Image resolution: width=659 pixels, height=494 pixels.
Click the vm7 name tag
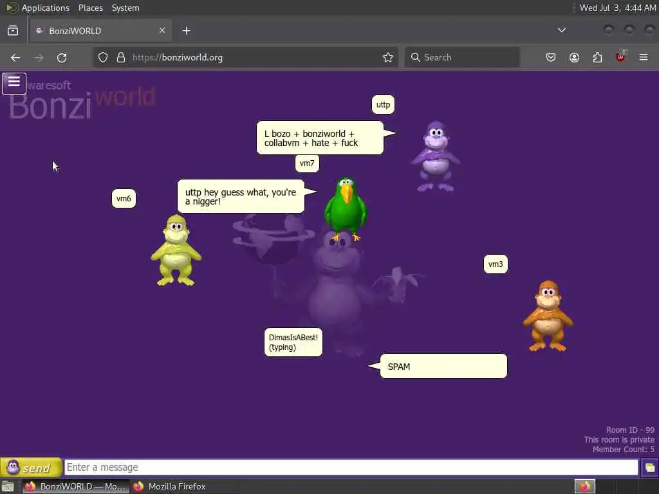tap(307, 163)
